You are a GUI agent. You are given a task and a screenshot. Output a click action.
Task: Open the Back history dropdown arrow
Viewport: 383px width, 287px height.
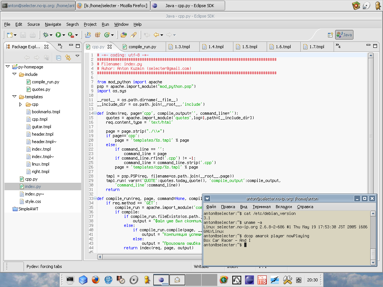(x=162, y=35)
